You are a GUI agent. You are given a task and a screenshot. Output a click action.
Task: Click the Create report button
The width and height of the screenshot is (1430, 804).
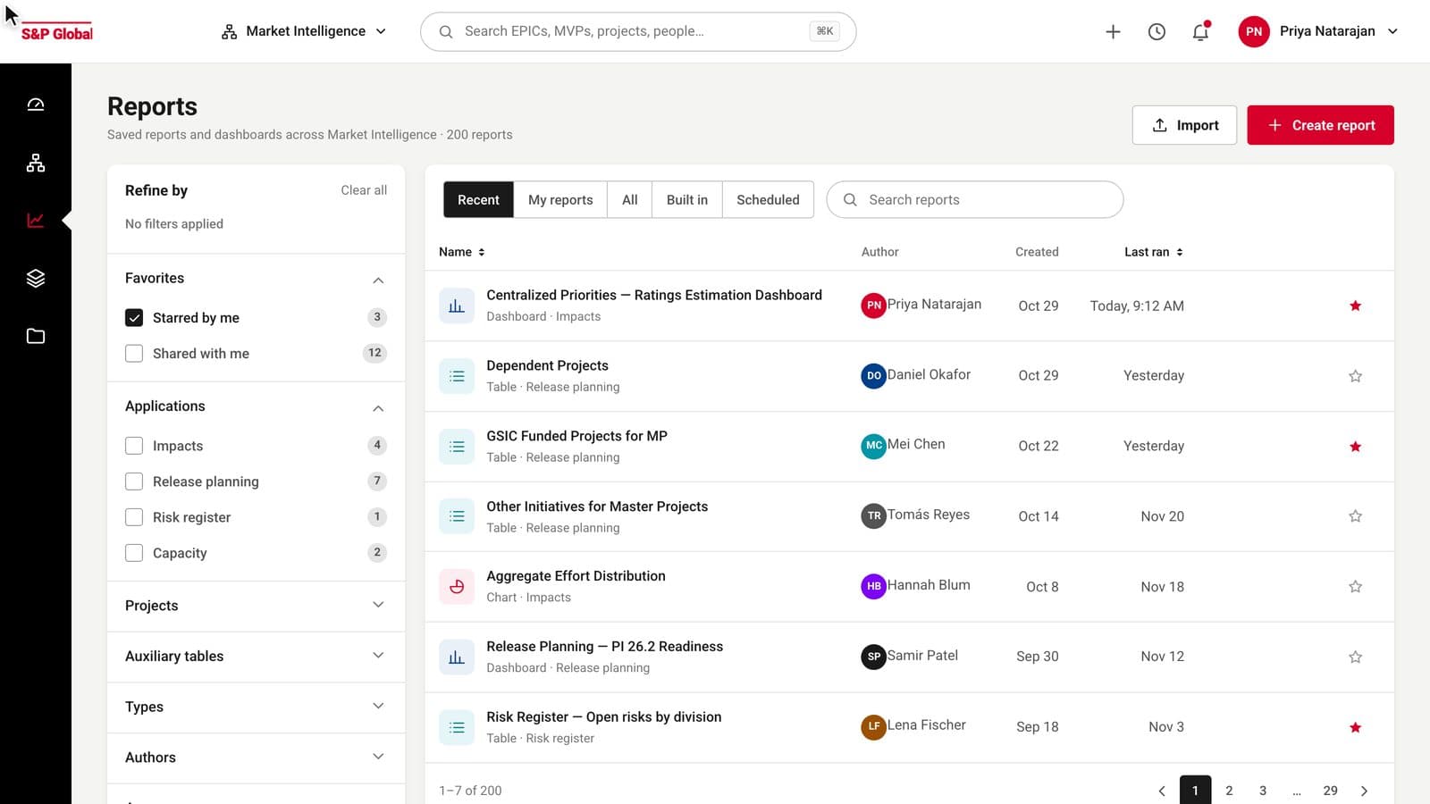(x=1320, y=125)
